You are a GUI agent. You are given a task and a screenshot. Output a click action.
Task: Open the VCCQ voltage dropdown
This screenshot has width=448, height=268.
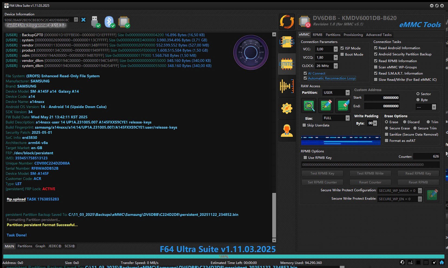click(x=336, y=57)
